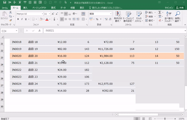Open the 書式 cells button in ribbon
The width and height of the screenshot is (187, 120).
point(149,20)
